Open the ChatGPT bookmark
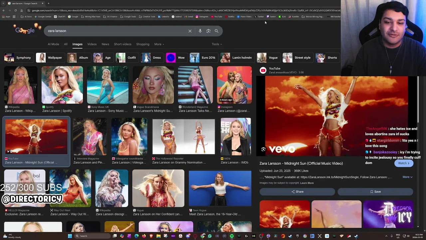 60,17
